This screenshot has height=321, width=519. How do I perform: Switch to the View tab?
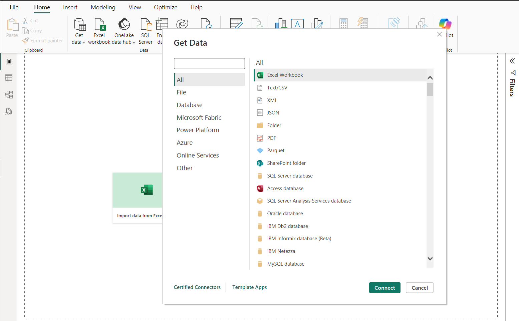click(135, 7)
